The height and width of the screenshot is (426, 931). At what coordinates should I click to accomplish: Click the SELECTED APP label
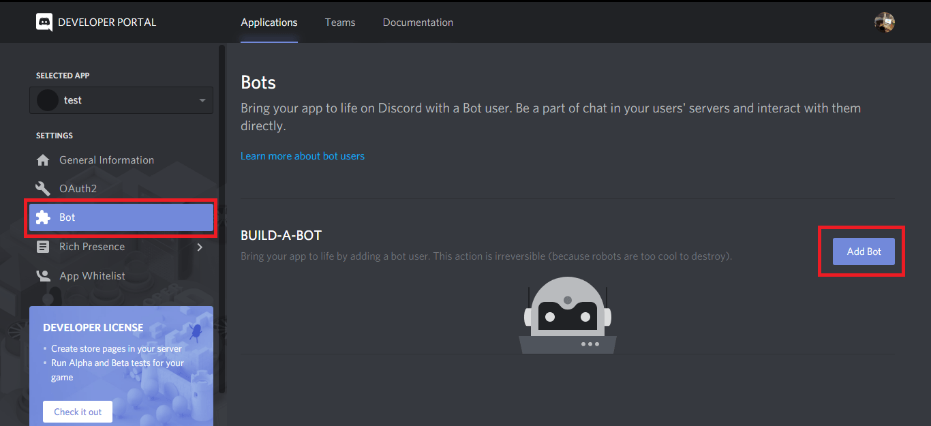[63, 76]
